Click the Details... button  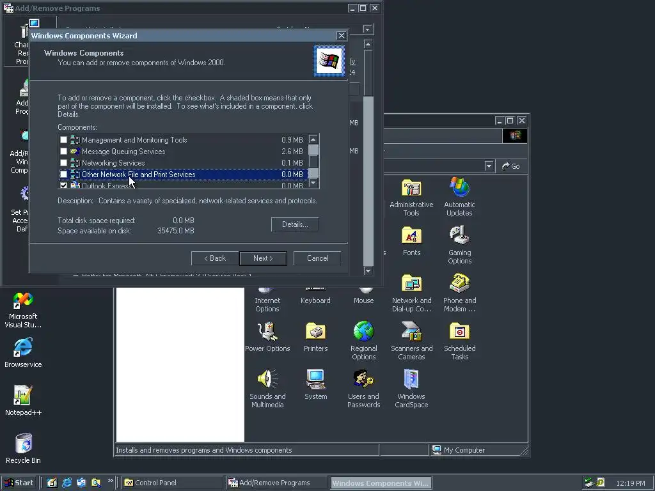[295, 224]
